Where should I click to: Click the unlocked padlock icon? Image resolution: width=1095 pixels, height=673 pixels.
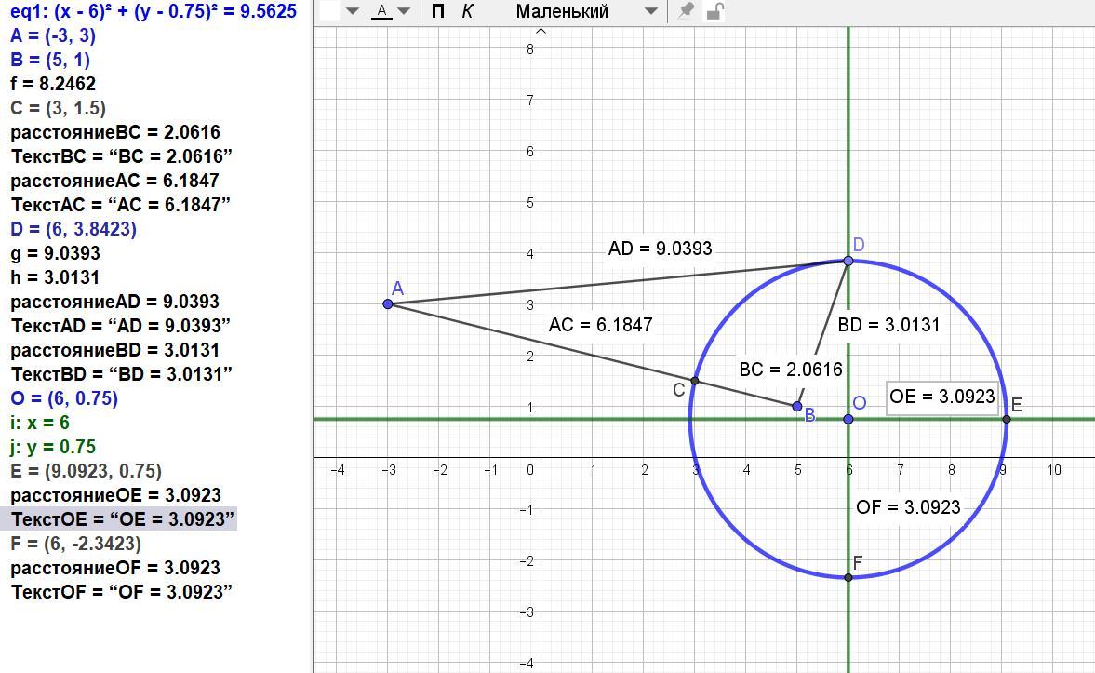pyautogui.click(x=714, y=11)
